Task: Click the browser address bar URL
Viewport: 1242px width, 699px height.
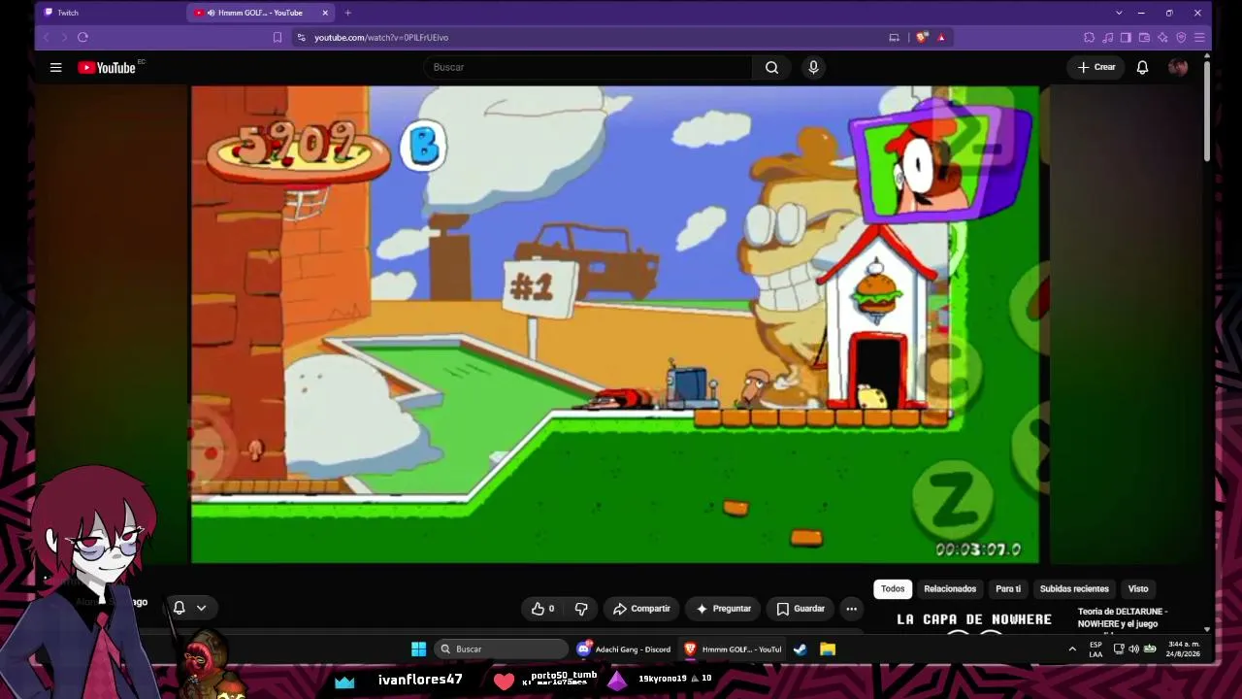Action: [381, 37]
